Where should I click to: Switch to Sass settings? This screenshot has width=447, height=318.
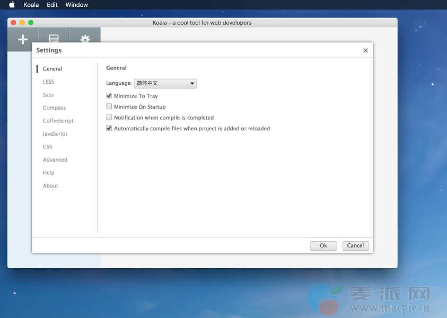coord(48,95)
